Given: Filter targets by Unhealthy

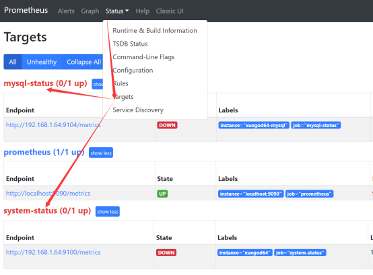Looking at the screenshot, I should tap(42, 62).
